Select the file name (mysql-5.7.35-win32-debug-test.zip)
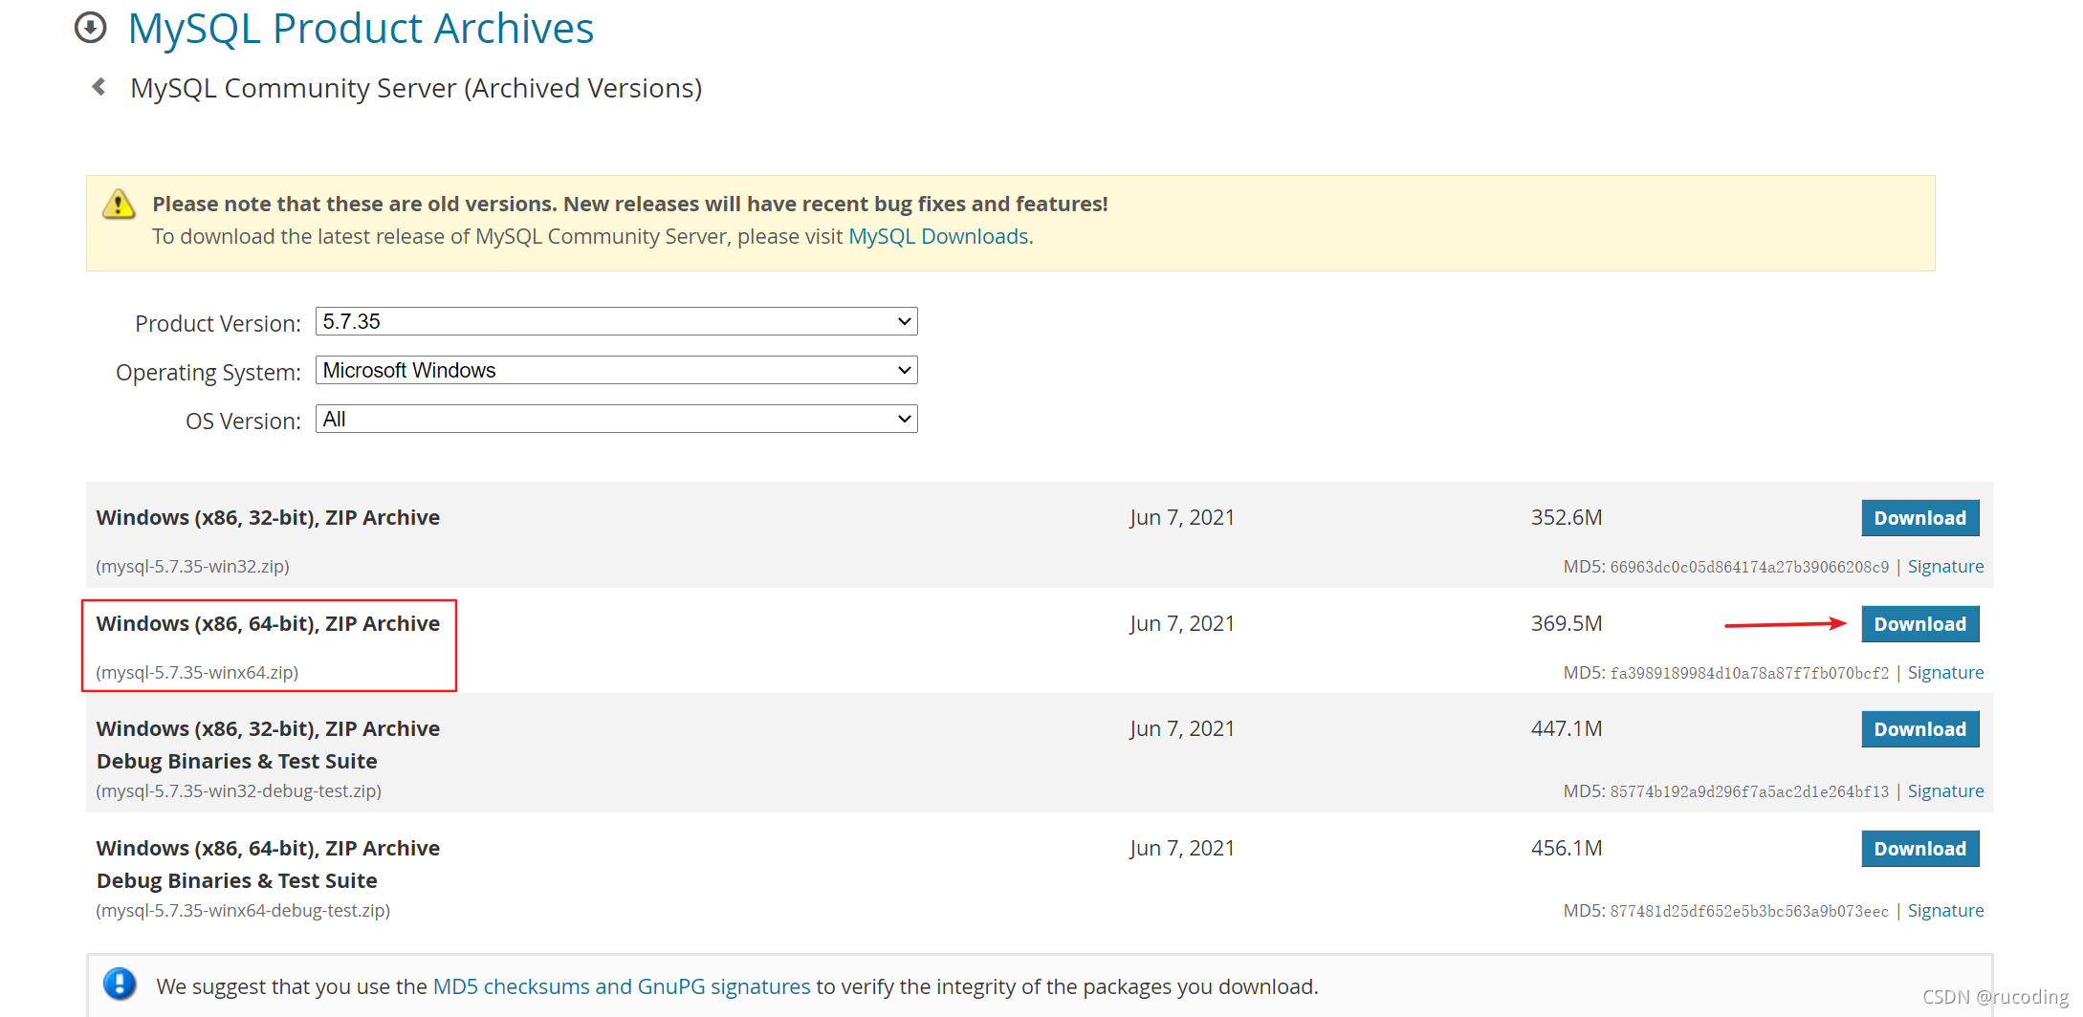 [238, 791]
